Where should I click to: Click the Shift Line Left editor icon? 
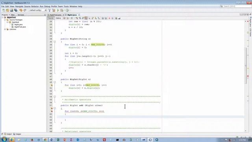coord(102,18)
